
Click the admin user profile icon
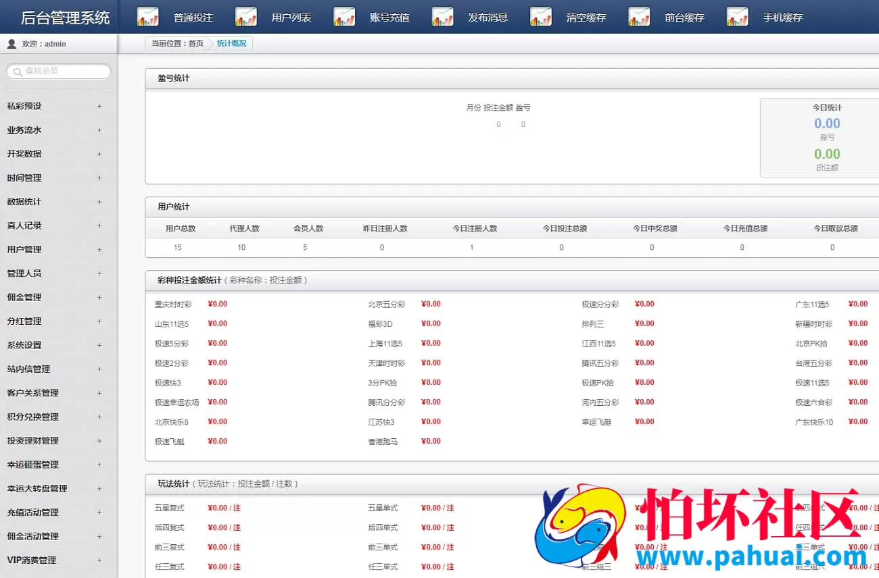pyautogui.click(x=11, y=43)
